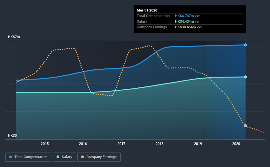Image resolution: width=270 pixels, height=167 pixels.
Task: Toggle the Salary legend button
Action: coord(64,157)
